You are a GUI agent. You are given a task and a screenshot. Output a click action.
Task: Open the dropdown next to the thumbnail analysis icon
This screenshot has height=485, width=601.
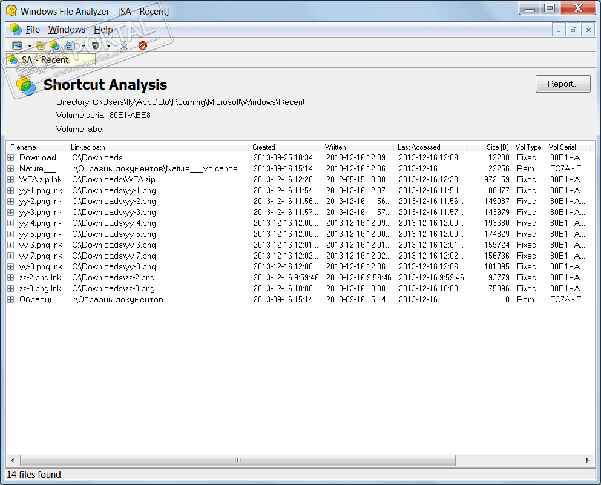coord(30,46)
